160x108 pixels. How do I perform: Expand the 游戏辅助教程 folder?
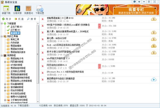(5, 87)
